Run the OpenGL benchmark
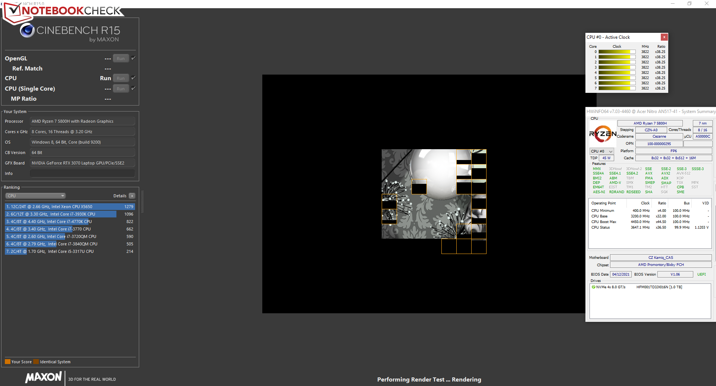The image size is (716, 386). pos(121,58)
